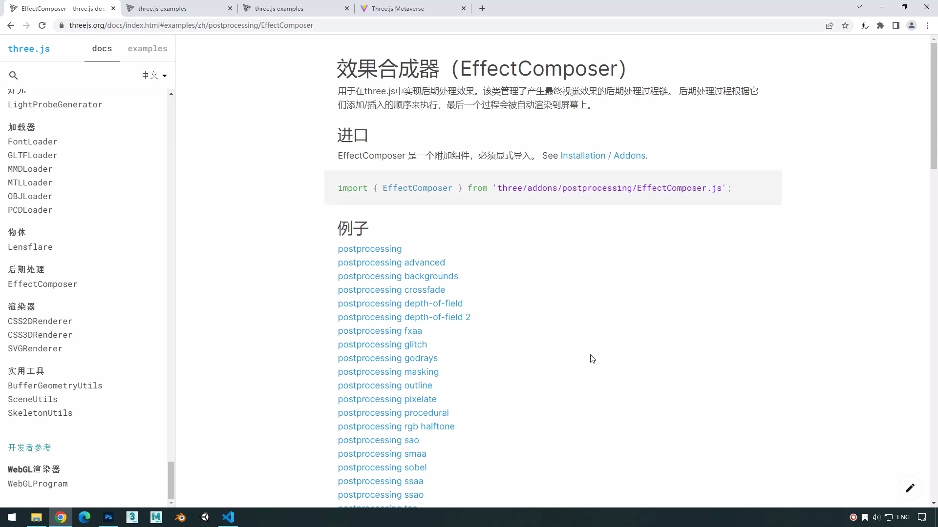Open the browser Extensions puzzle icon
The image size is (938, 527).
pos(881,25)
